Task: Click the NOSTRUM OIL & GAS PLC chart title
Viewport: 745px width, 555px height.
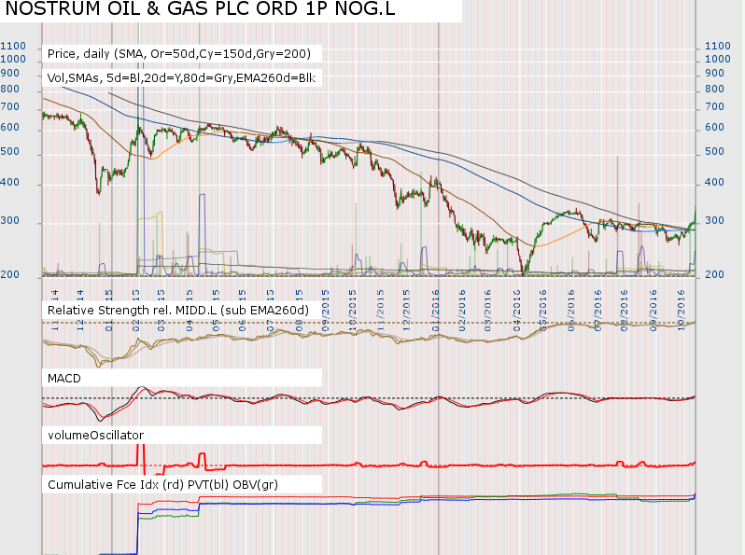Action: point(200,9)
